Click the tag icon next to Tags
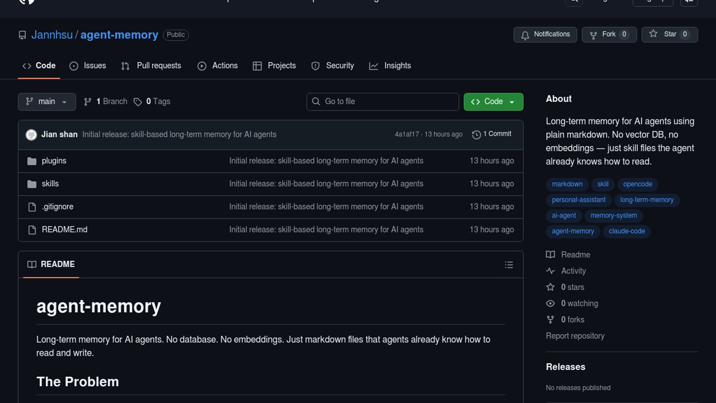Viewport: 716px width, 403px height. 138,102
